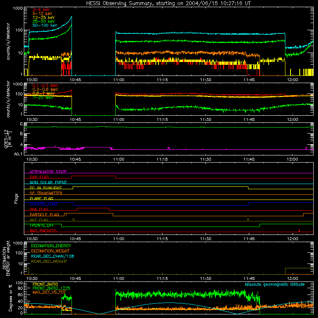Viewport: 318px width, 318px height.
Task: Click the 11:00 time label under keV panel
Action: tap(119, 80)
